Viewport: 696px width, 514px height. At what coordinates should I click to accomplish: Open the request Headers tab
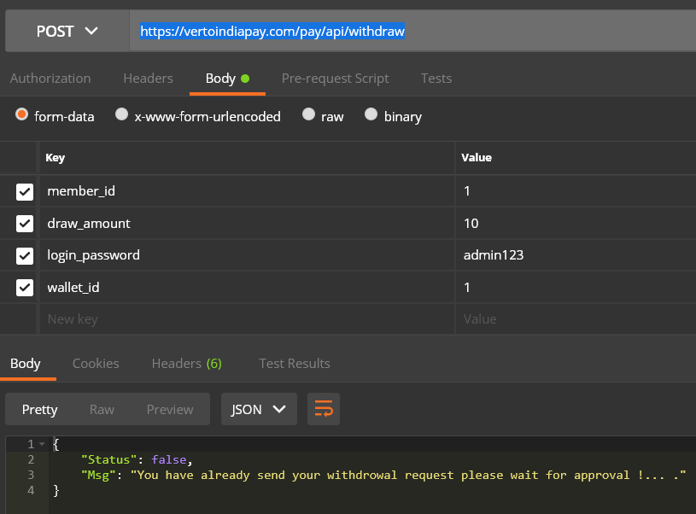(148, 79)
